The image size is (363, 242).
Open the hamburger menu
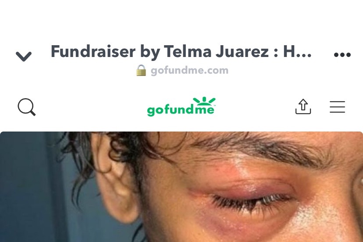337,107
